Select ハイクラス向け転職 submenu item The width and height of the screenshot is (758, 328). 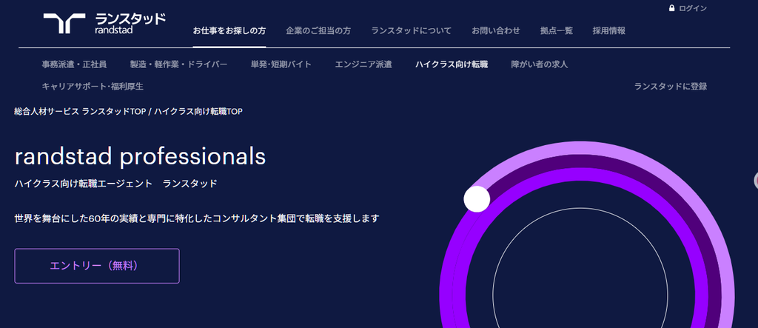[x=452, y=64]
